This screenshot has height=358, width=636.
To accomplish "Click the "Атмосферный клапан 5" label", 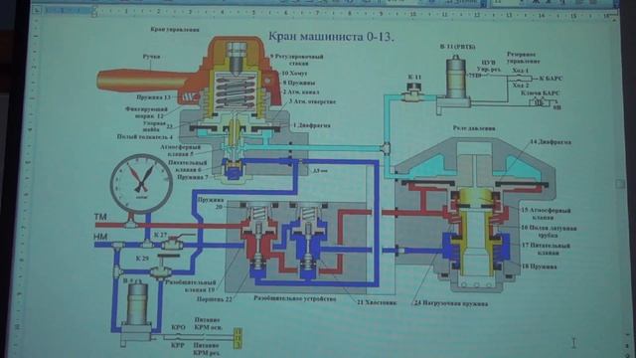I will click(180, 150).
